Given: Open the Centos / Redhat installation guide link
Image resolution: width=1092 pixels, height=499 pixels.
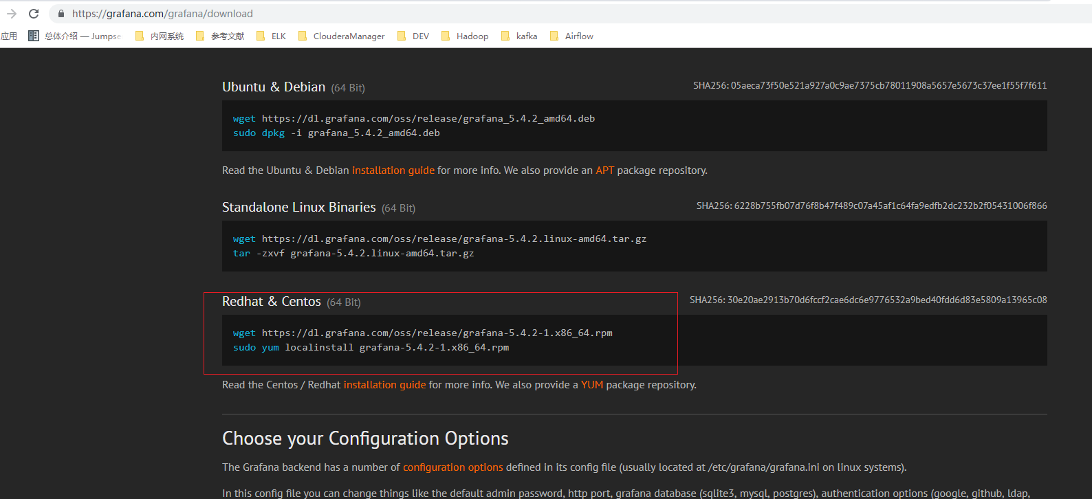Looking at the screenshot, I should tap(385, 385).
